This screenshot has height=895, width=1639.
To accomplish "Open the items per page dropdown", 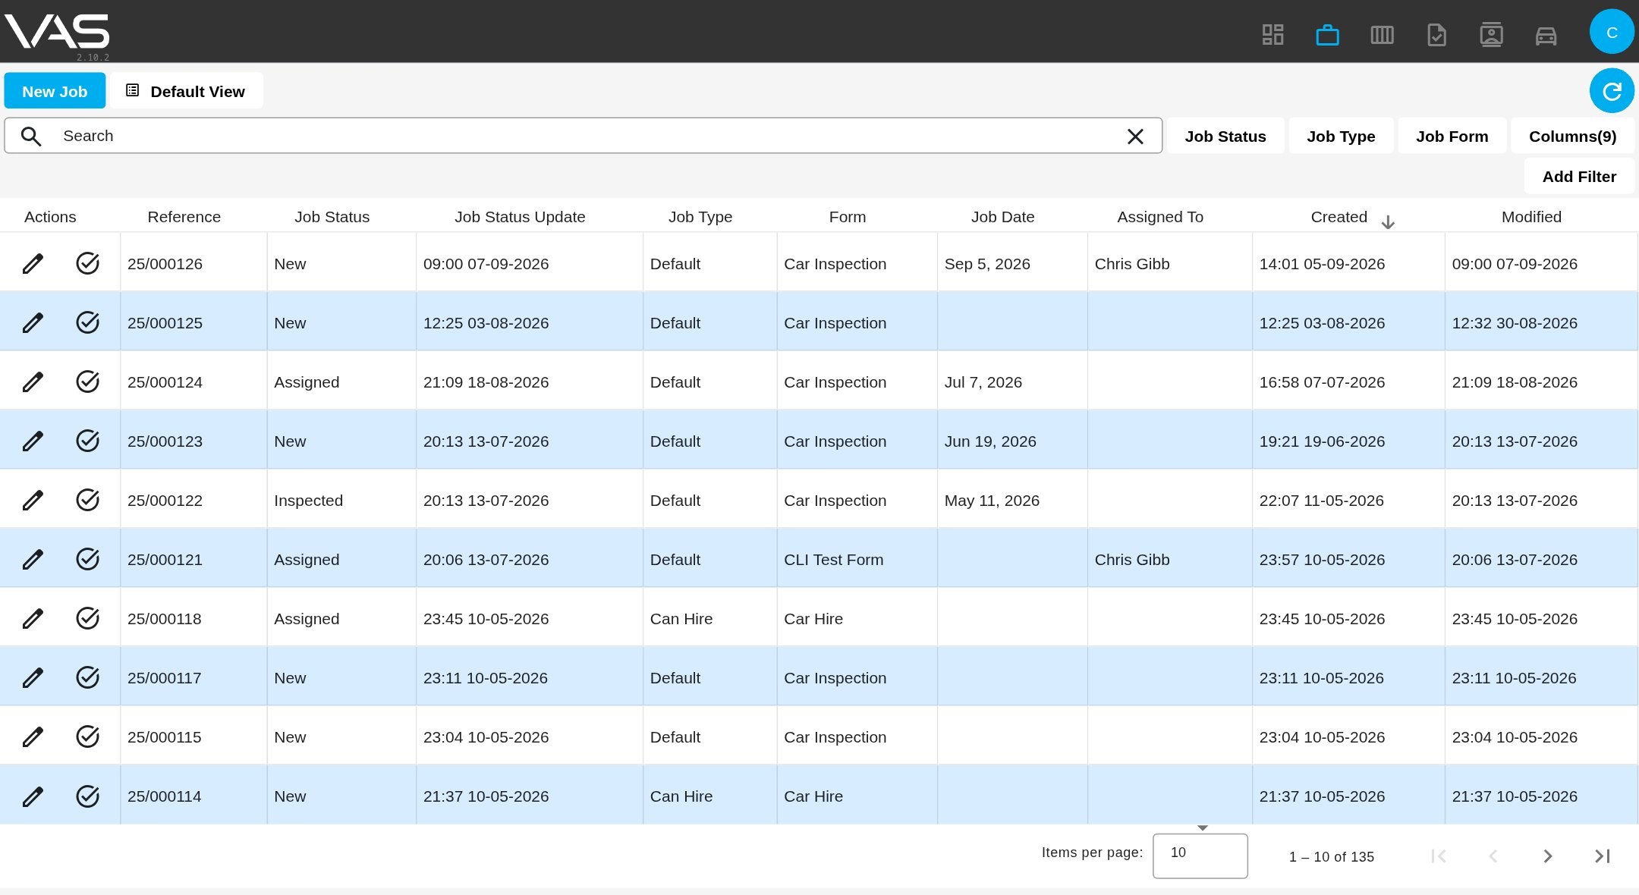I will [x=1200, y=856].
